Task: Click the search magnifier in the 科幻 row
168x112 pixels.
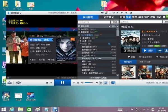Action: coord(109,44)
